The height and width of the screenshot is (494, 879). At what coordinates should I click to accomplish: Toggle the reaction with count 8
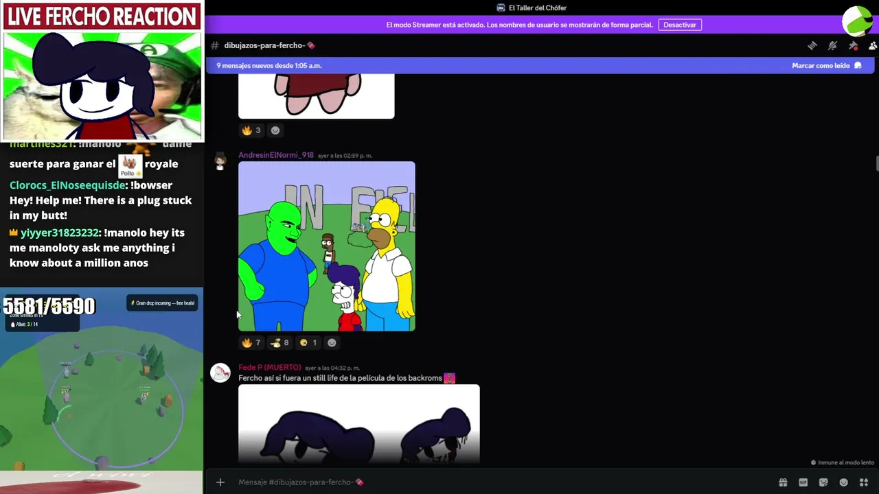(x=279, y=342)
